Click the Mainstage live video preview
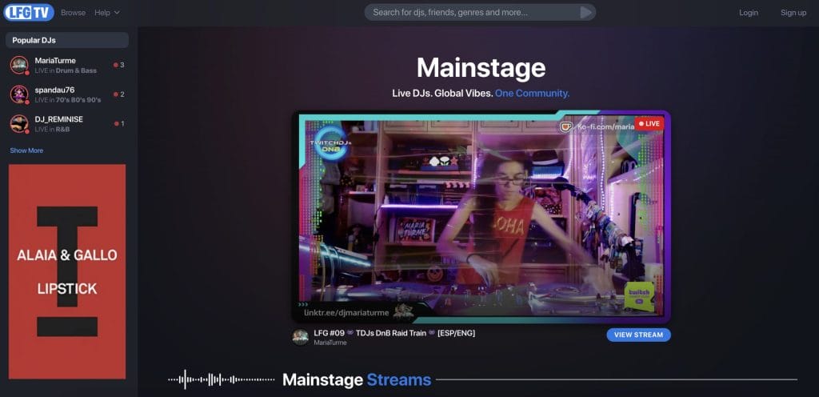819x397 pixels. click(480, 216)
